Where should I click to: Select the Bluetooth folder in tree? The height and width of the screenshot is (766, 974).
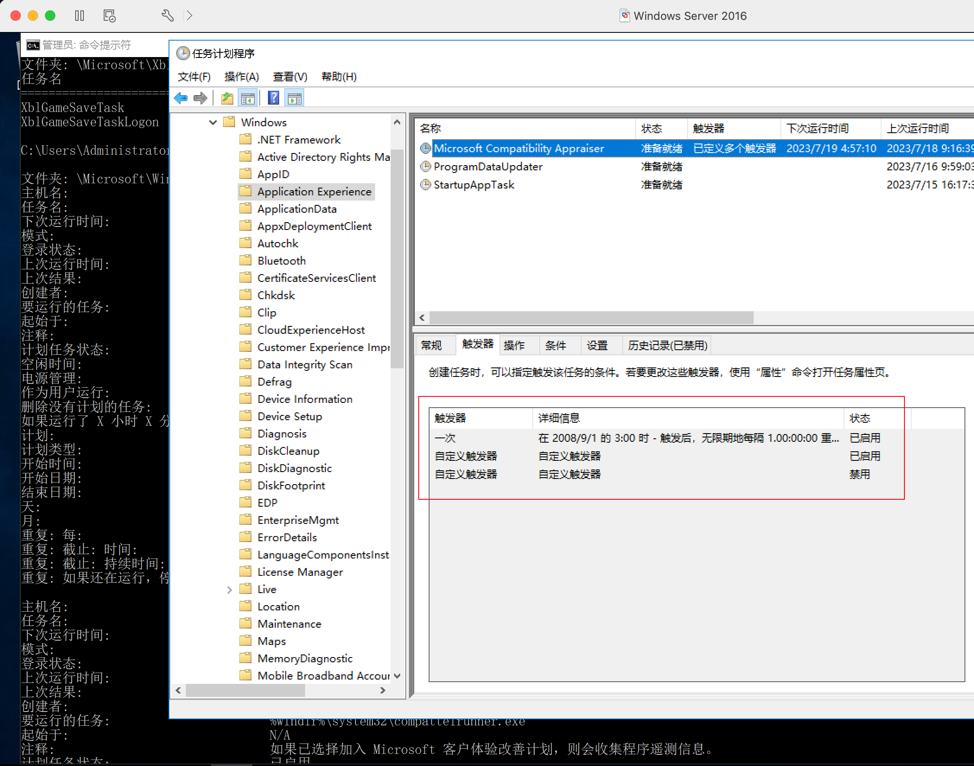point(281,261)
